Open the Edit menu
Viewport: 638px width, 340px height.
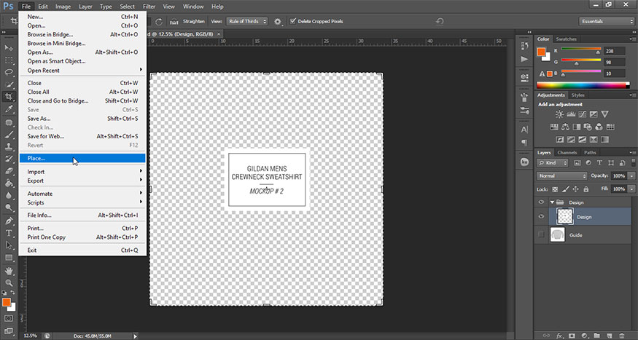[x=43, y=7]
